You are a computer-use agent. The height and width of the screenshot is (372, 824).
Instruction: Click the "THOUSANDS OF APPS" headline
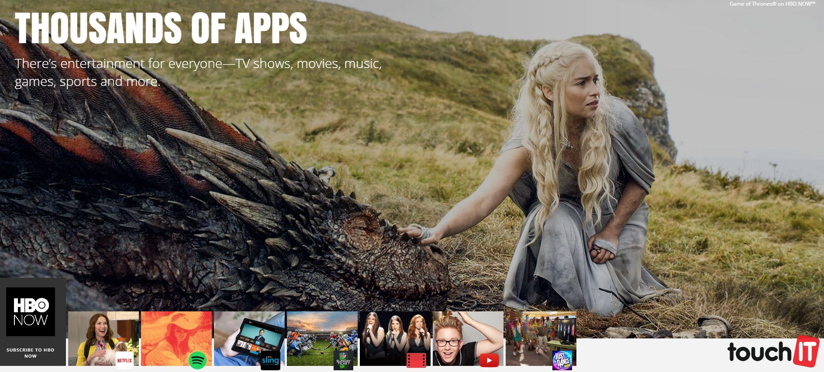[x=161, y=27]
